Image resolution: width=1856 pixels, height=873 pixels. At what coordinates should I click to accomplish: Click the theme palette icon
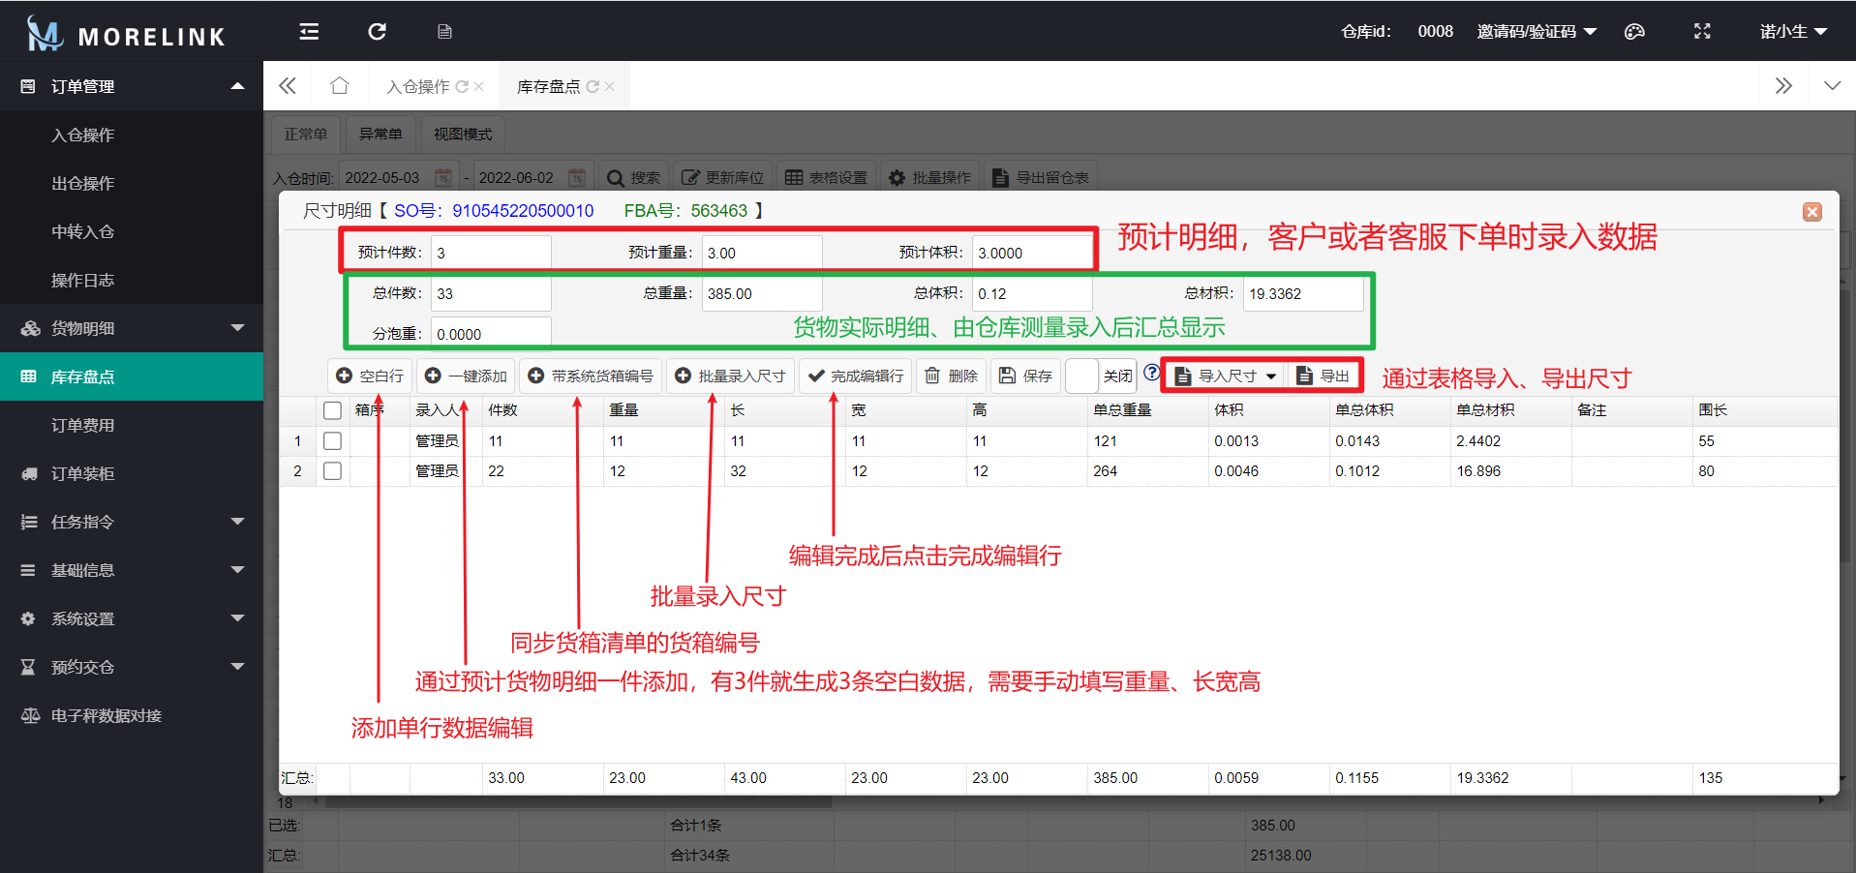click(1634, 32)
